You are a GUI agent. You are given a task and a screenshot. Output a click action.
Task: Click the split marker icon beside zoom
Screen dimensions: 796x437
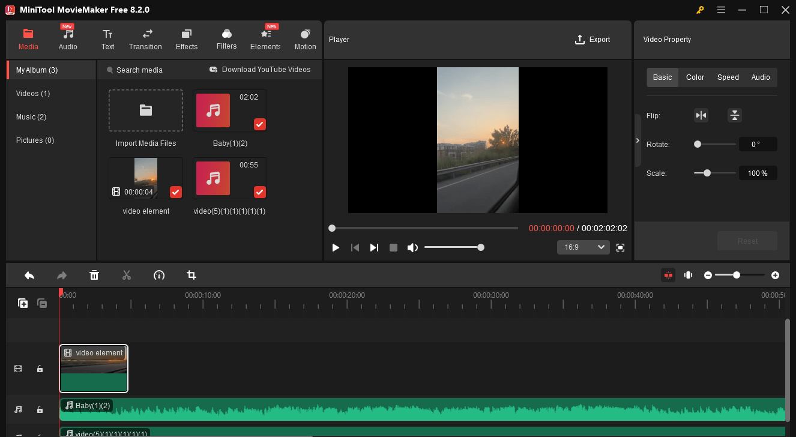tap(689, 275)
